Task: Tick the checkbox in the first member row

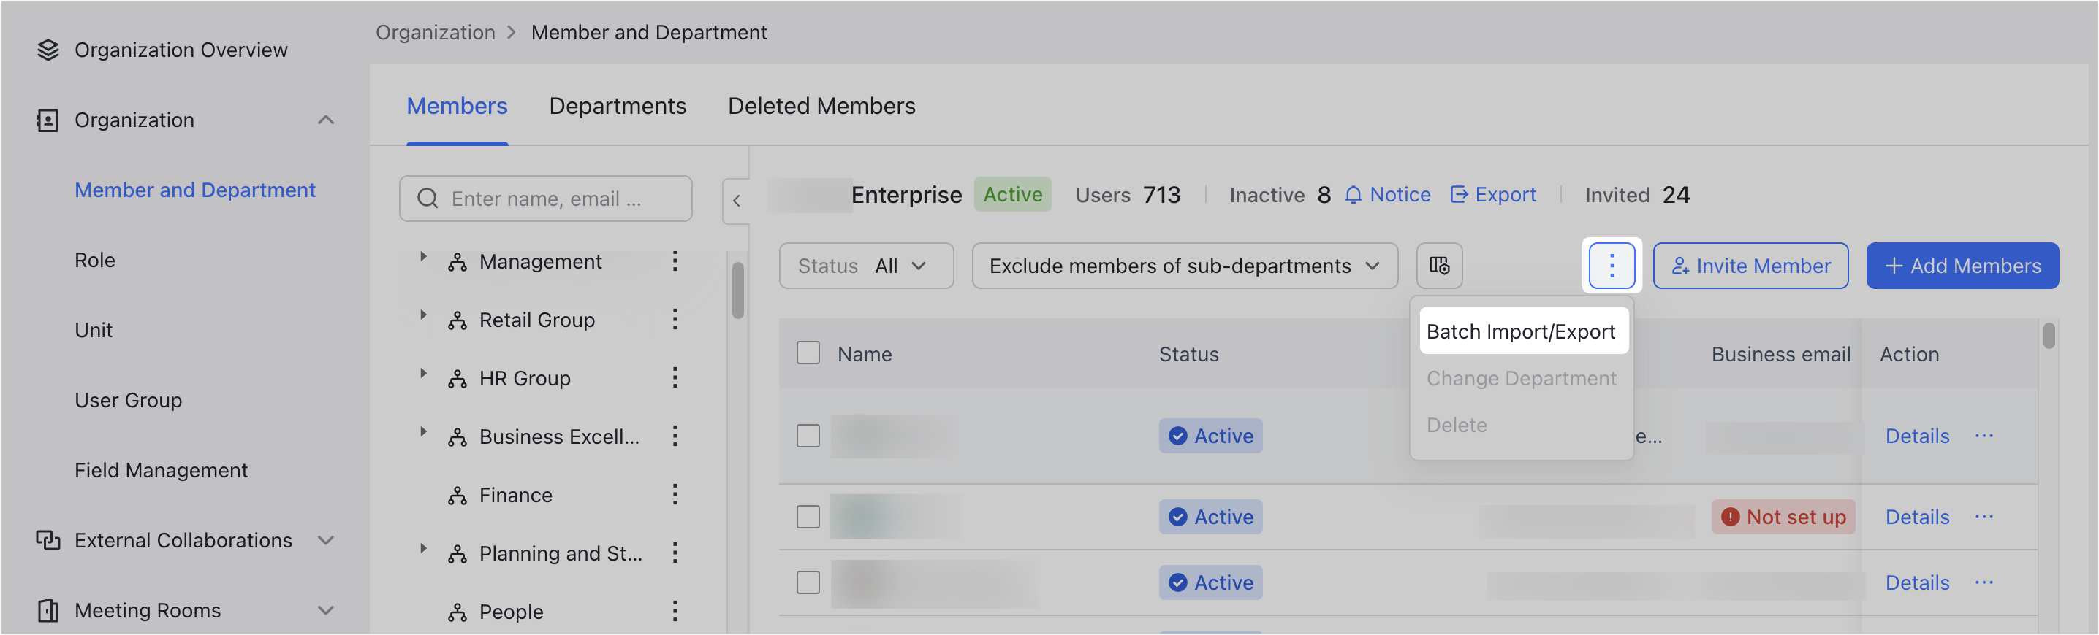Action: tap(808, 436)
